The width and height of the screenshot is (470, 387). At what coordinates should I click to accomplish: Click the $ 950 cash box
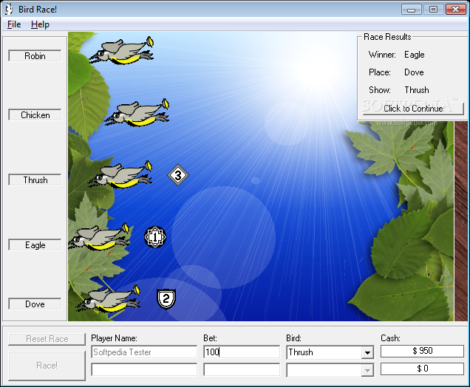(x=422, y=351)
